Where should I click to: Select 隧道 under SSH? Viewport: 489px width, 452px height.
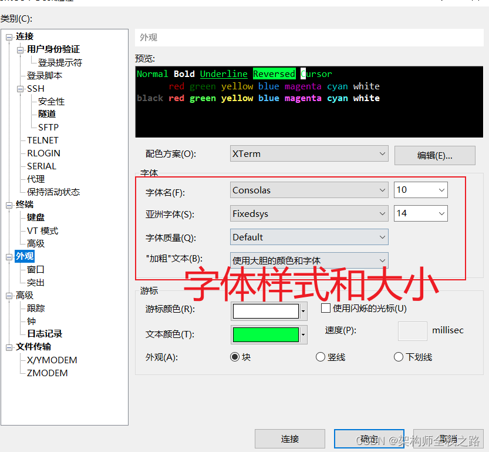click(47, 114)
